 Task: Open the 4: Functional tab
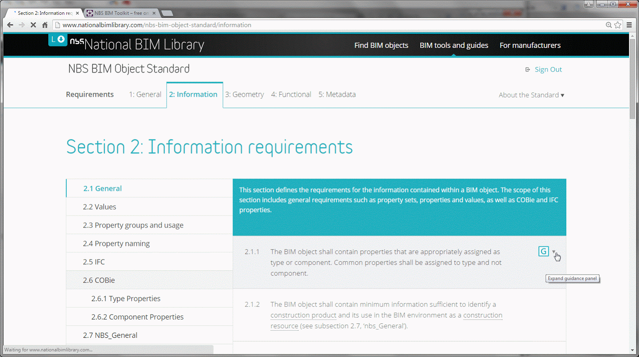[291, 94]
